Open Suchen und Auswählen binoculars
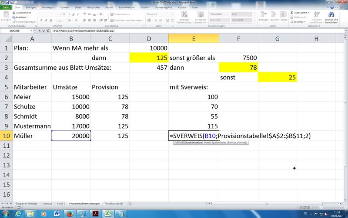Image resolution: width=348 pixels, height=218 pixels. [331, 15]
